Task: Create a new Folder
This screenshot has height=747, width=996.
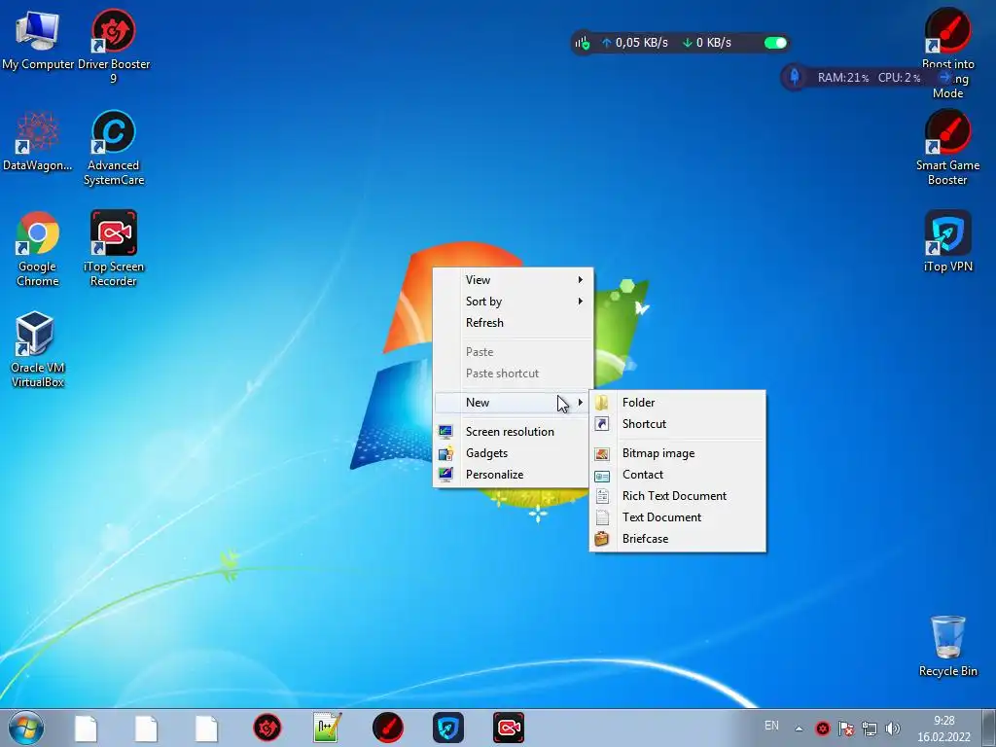Action: [x=678, y=402]
